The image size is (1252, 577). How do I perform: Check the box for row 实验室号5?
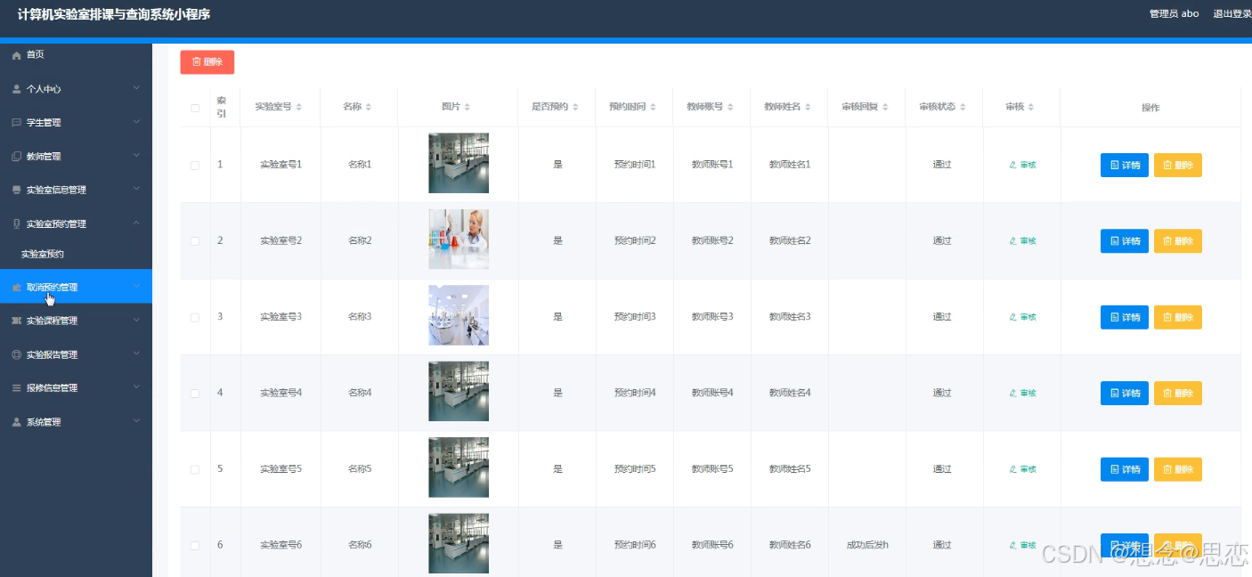coord(195,469)
